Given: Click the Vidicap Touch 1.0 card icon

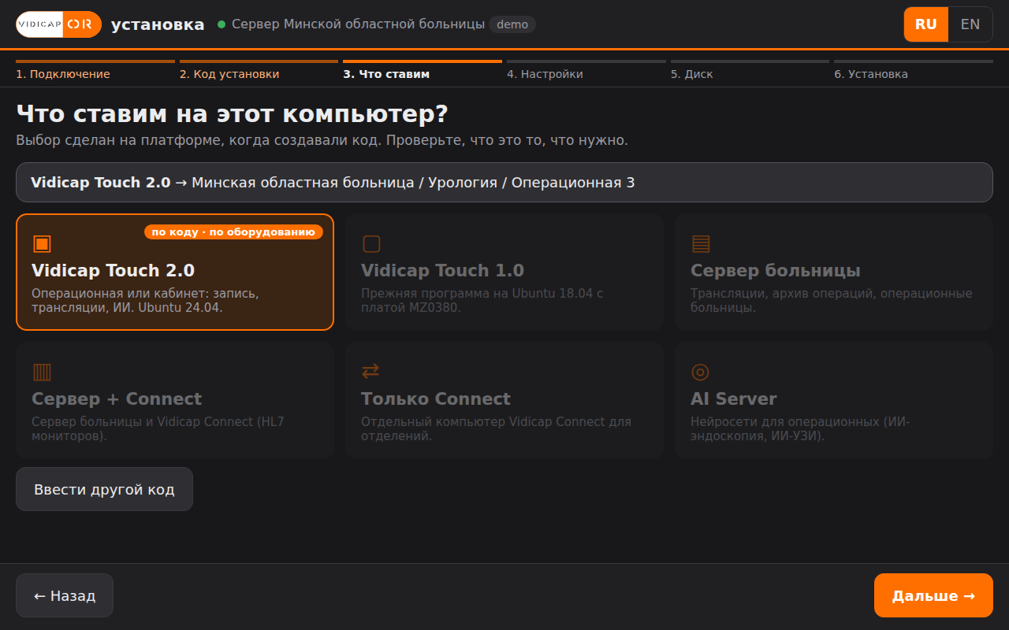Looking at the screenshot, I should pyautogui.click(x=371, y=243).
